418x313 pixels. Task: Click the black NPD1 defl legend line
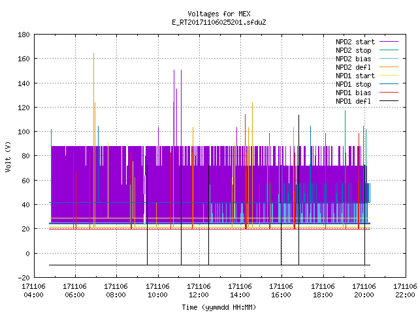coord(389,101)
